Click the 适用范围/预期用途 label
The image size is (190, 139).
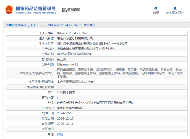point(41,82)
